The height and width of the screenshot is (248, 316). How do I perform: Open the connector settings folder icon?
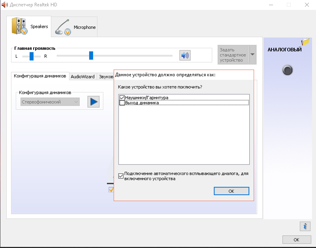pos(305,42)
